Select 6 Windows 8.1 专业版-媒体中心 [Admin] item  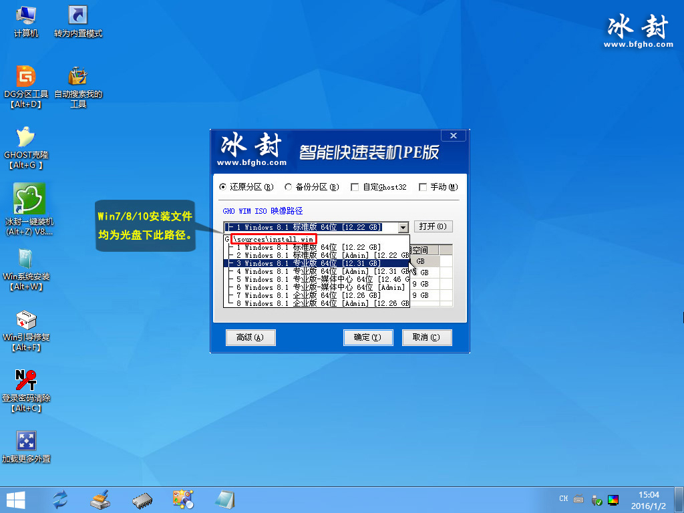click(x=316, y=287)
